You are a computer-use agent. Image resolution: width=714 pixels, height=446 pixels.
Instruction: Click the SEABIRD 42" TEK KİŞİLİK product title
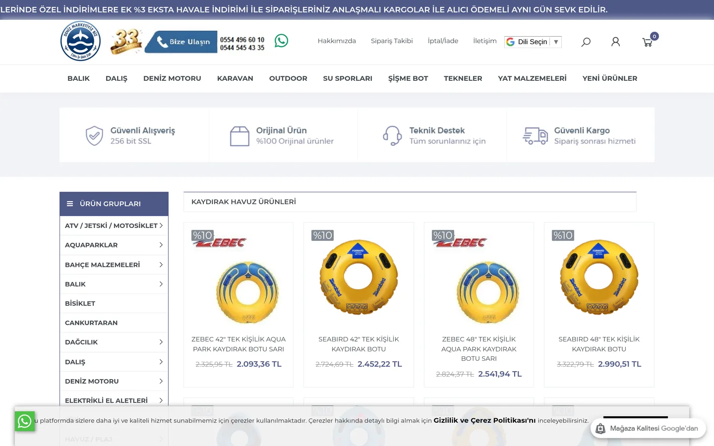[358, 344]
